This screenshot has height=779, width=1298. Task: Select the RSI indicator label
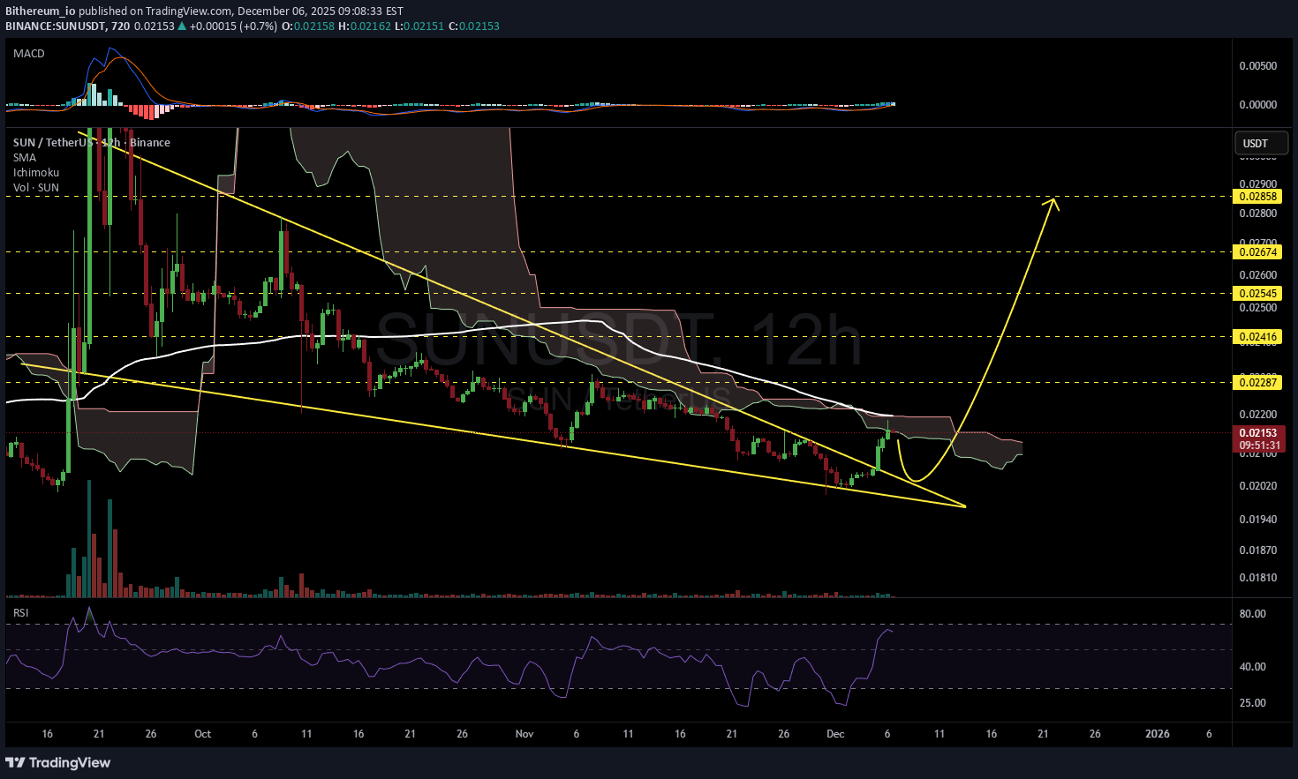pyautogui.click(x=20, y=612)
